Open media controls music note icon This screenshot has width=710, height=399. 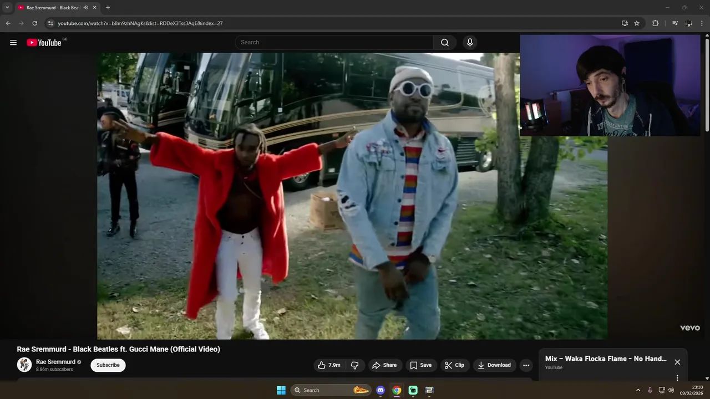(675, 23)
